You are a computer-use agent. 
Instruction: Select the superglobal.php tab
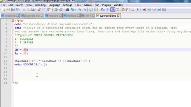point(108,16)
